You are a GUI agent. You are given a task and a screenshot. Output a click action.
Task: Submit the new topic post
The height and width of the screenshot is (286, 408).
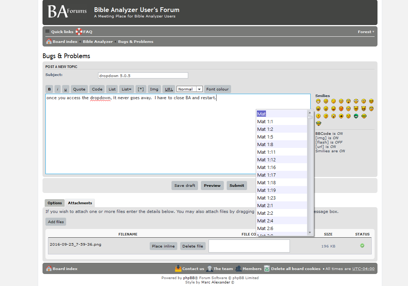pos(237,186)
